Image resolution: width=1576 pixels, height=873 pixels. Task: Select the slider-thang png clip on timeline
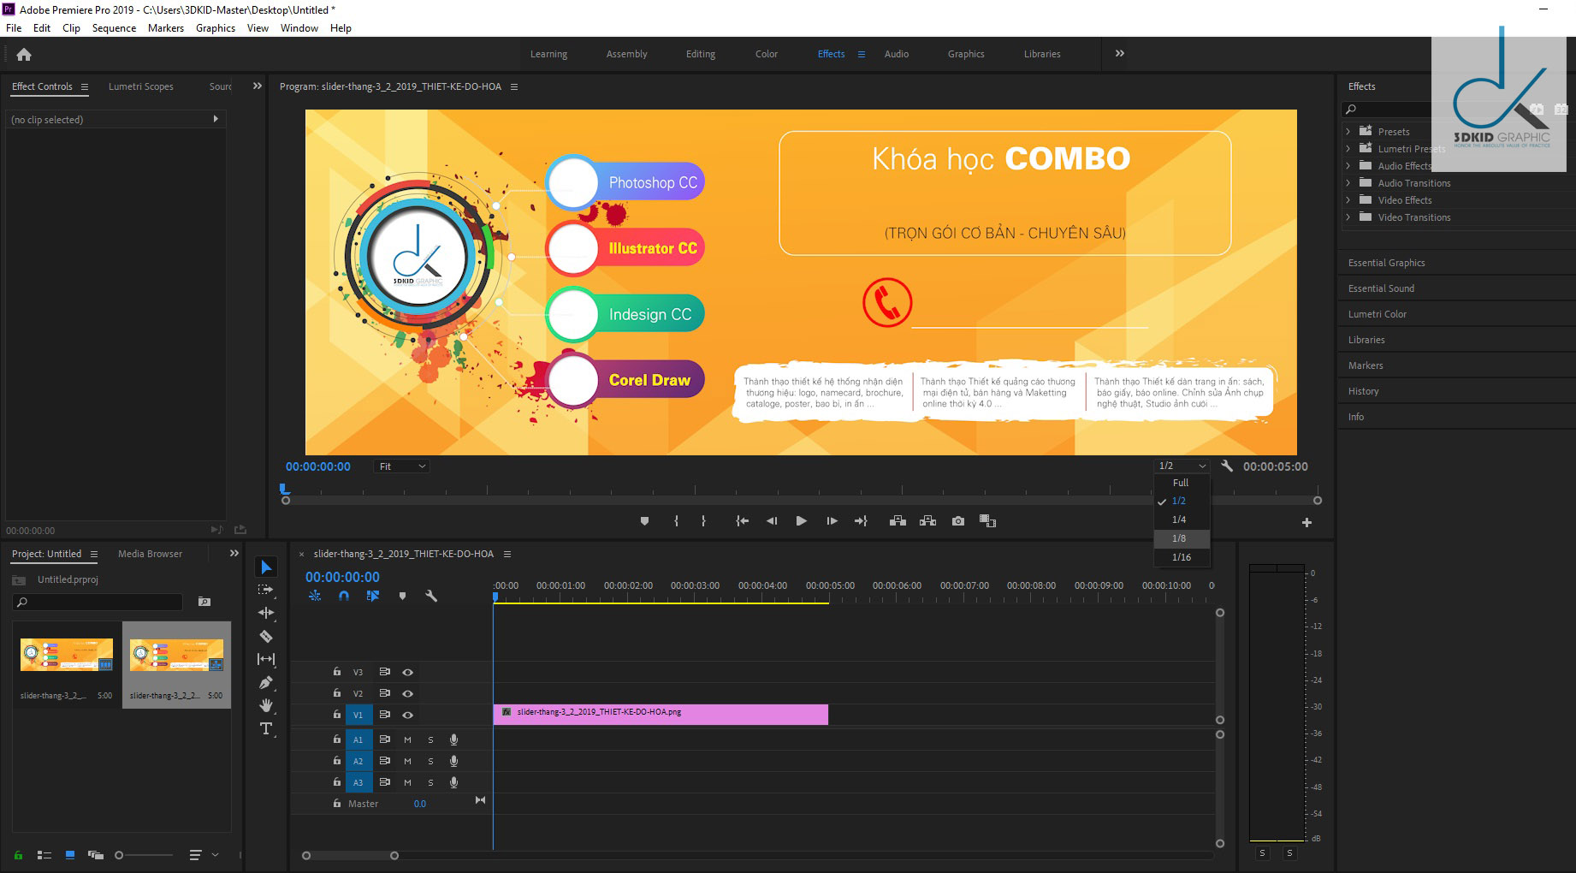(x=661, y=715)
